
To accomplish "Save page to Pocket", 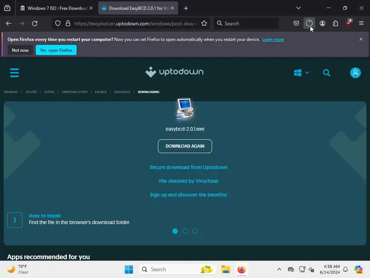I will coord(296,23).
